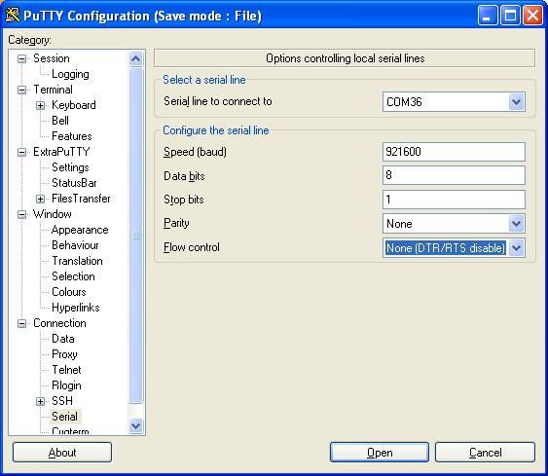
Task: Open the Proxy category
Action: pos(64,354)
